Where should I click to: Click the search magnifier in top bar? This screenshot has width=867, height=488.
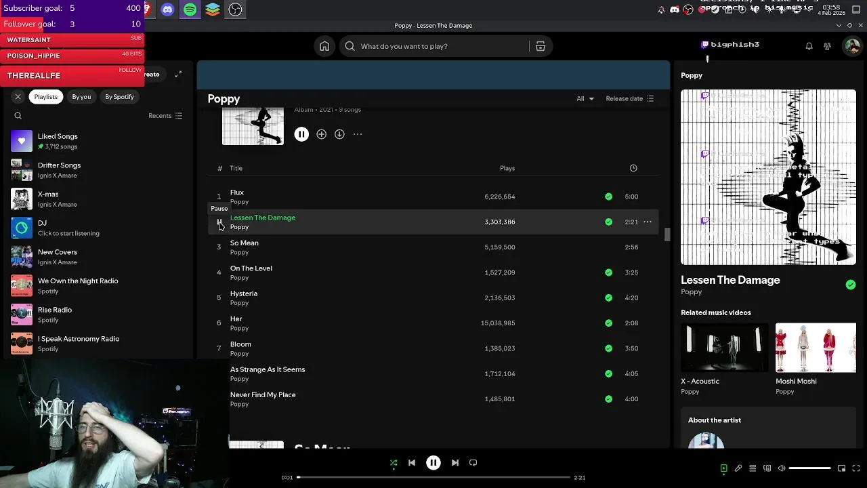350,46
